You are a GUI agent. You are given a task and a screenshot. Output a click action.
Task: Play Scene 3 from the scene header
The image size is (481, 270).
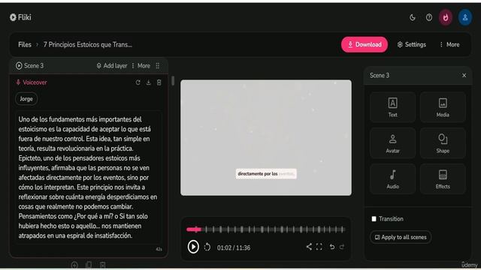click(19, 66)
